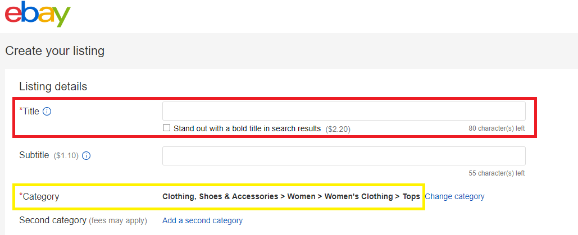Click the '(fees may apply)' note
The width and height of the screenshot is (578, 235).
[x=118, y=221]
